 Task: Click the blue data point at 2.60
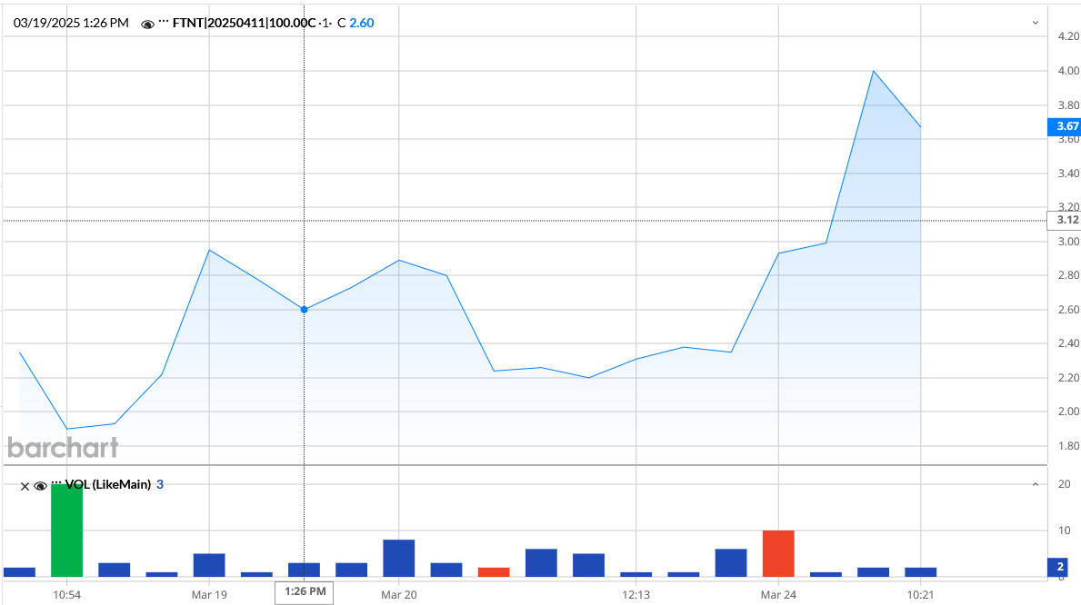[x=304, y=310]
